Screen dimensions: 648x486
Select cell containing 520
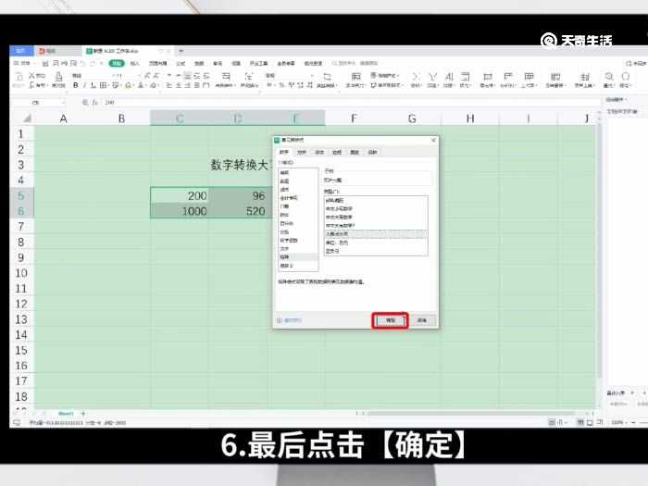(238, 211)
